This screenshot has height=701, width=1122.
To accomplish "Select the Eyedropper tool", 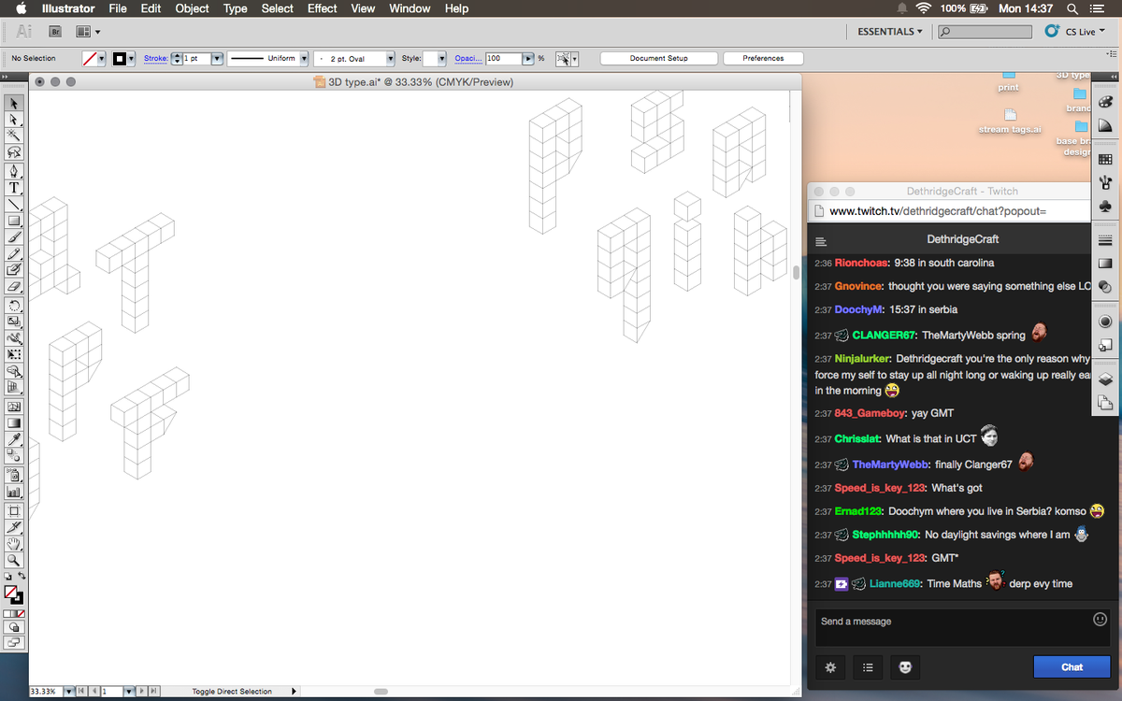I will click(x=13, y=436).
